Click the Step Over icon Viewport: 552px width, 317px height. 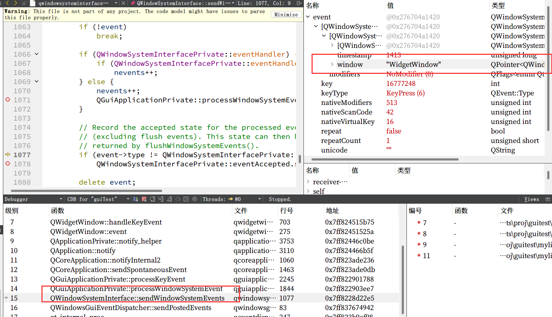pyautogui.click(x=152, y=199)
